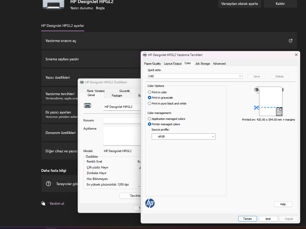Click 'Renkli: Evet' text in Özellikler

(94, 161)
